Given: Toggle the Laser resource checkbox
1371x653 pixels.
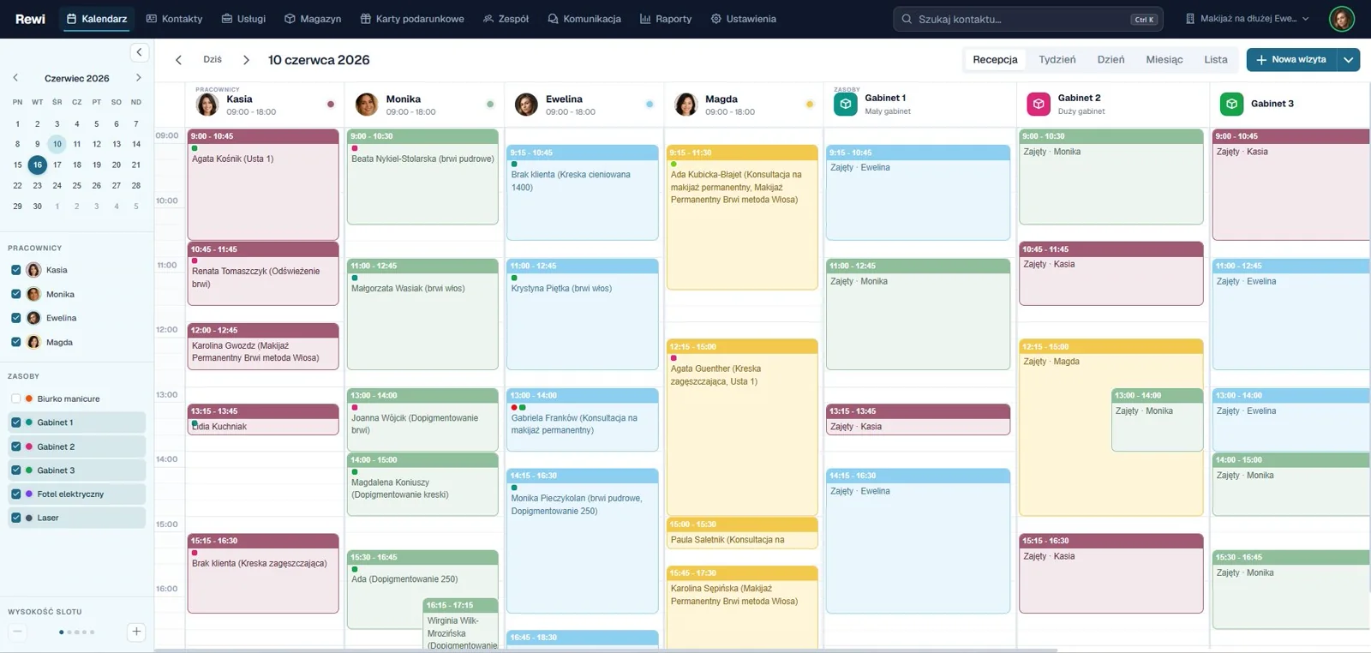Looking at the screenshot, I should pos(15,518).
